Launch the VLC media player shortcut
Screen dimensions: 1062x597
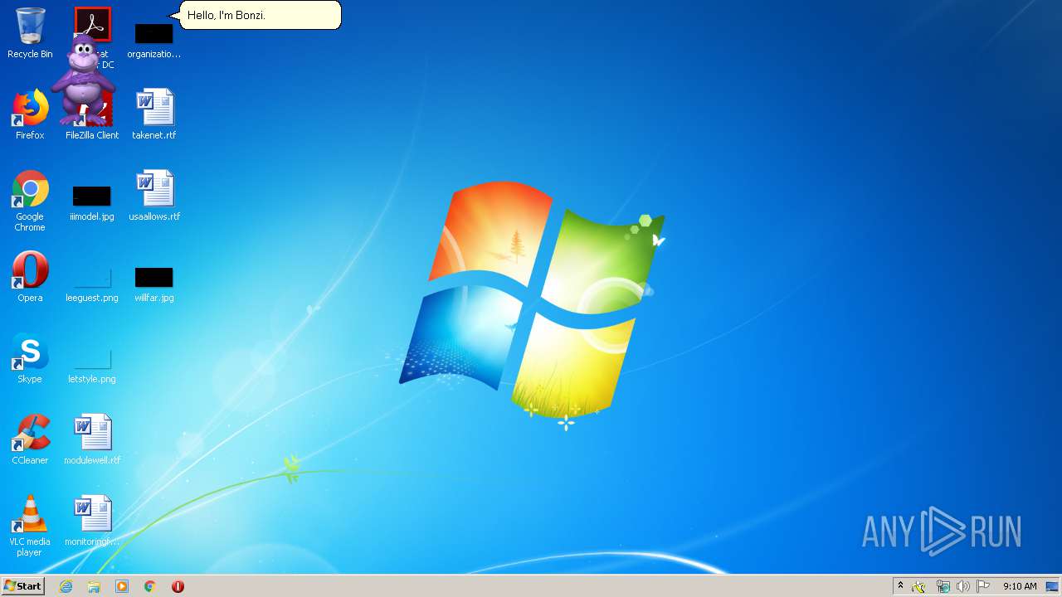30,526
